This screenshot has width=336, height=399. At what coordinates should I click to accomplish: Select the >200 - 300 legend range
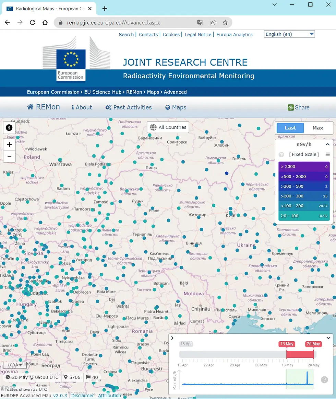coord(304,196)
